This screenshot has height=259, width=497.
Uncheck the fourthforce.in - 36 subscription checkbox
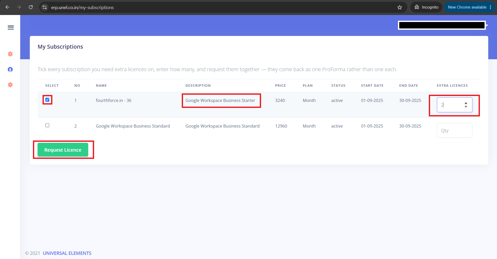47,100
